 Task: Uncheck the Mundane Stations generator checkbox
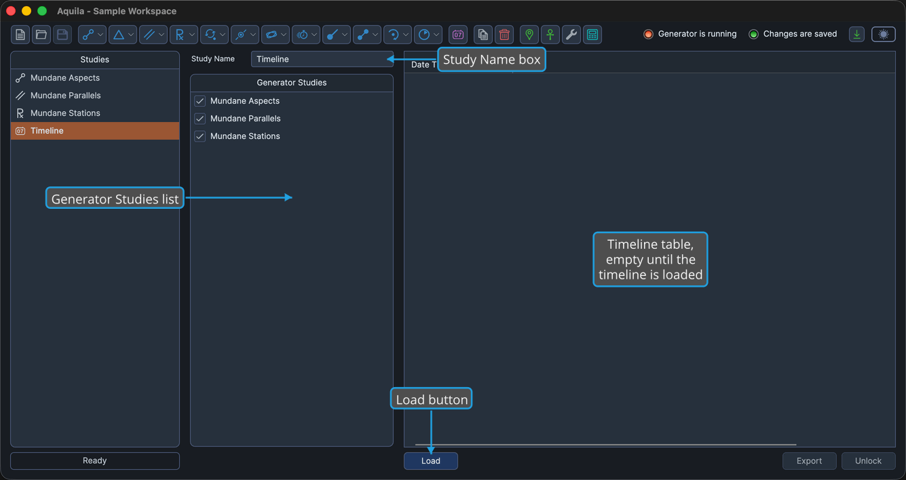(200, 136)
